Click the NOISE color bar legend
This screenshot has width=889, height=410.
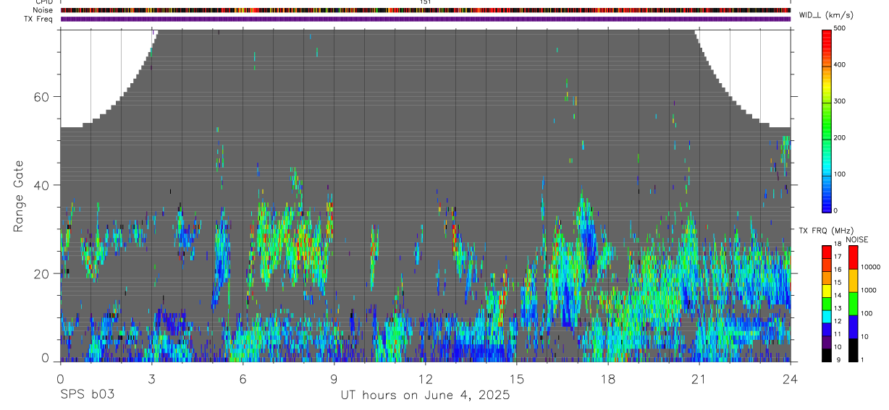click(x=852, y=304)
